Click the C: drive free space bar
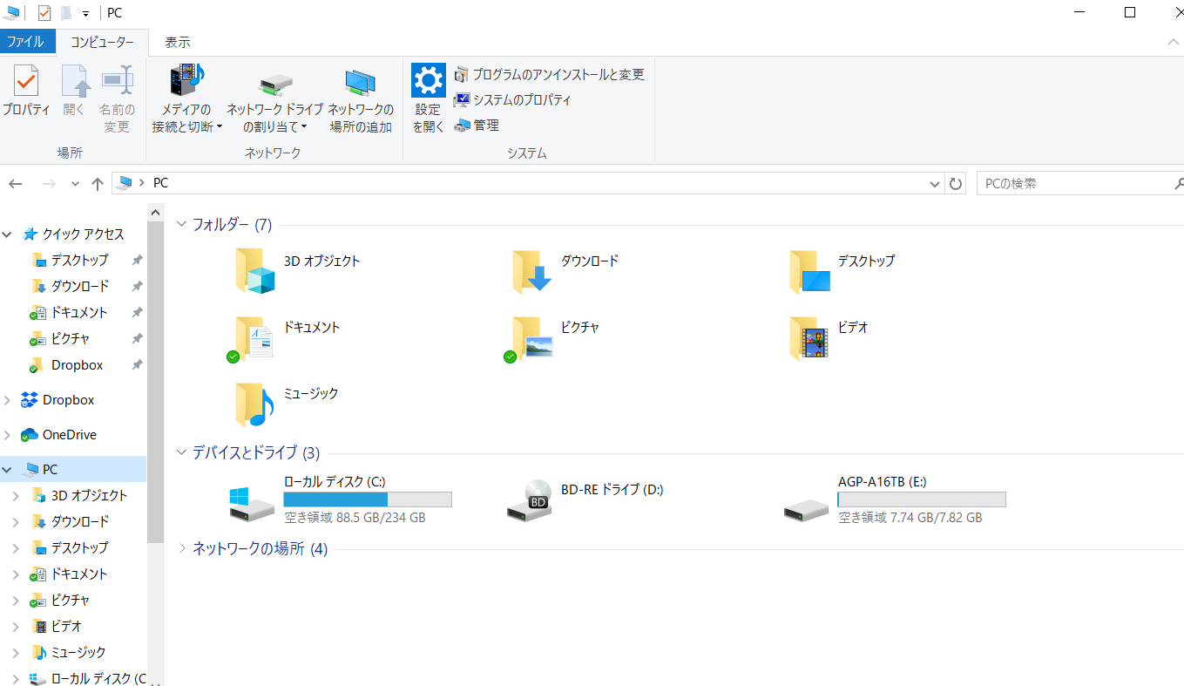The image size is (1184, 686). pos(366,499)
